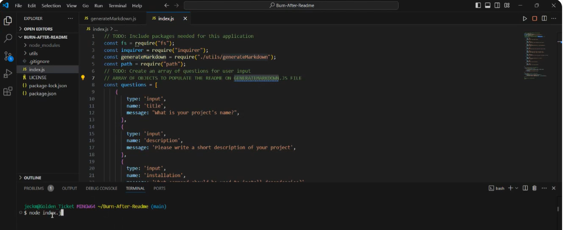Open editor More Actions ellipsis
The image size is (563, 230).
tap(554, 19)
